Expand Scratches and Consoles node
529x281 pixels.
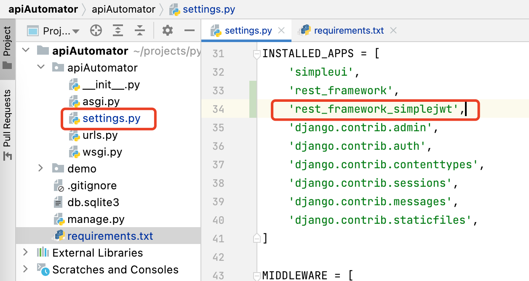point(25,270)
